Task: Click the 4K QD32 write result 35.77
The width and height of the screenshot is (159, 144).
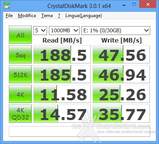Action: (121, 114)
